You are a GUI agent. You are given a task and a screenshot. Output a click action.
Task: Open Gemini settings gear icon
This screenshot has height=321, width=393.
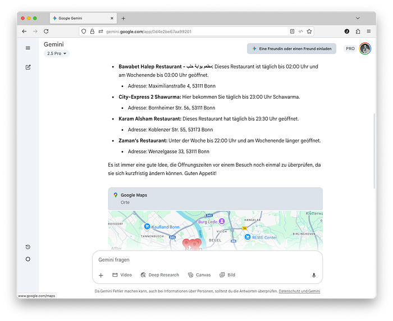(x=28, y=259)
